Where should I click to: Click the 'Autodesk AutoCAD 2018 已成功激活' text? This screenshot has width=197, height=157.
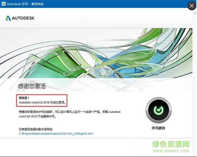[42, 102]
